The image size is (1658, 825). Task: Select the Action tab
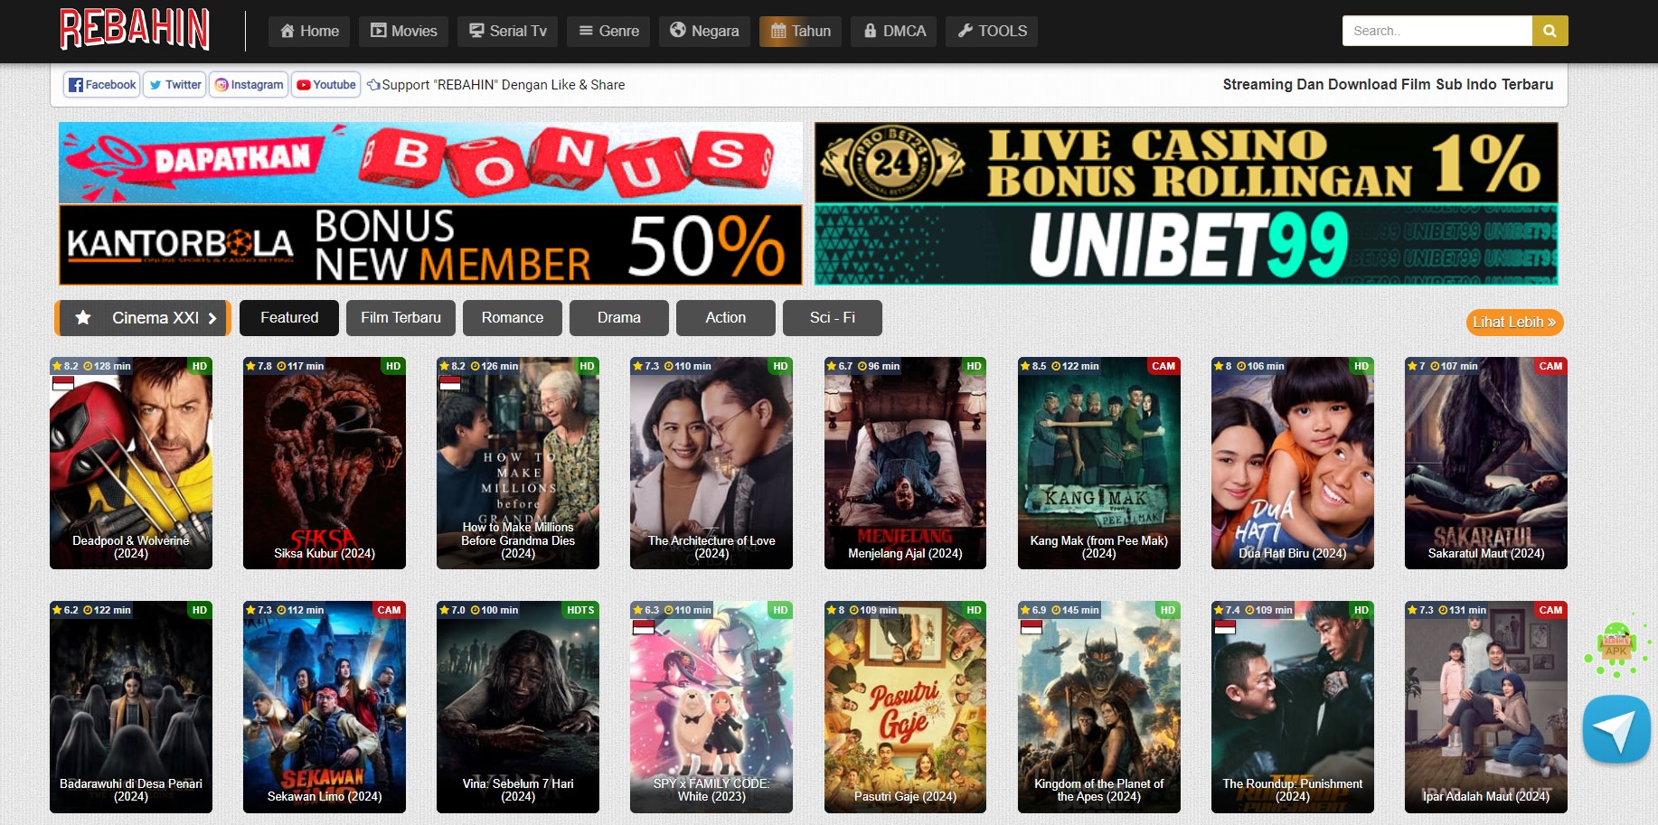726,318
